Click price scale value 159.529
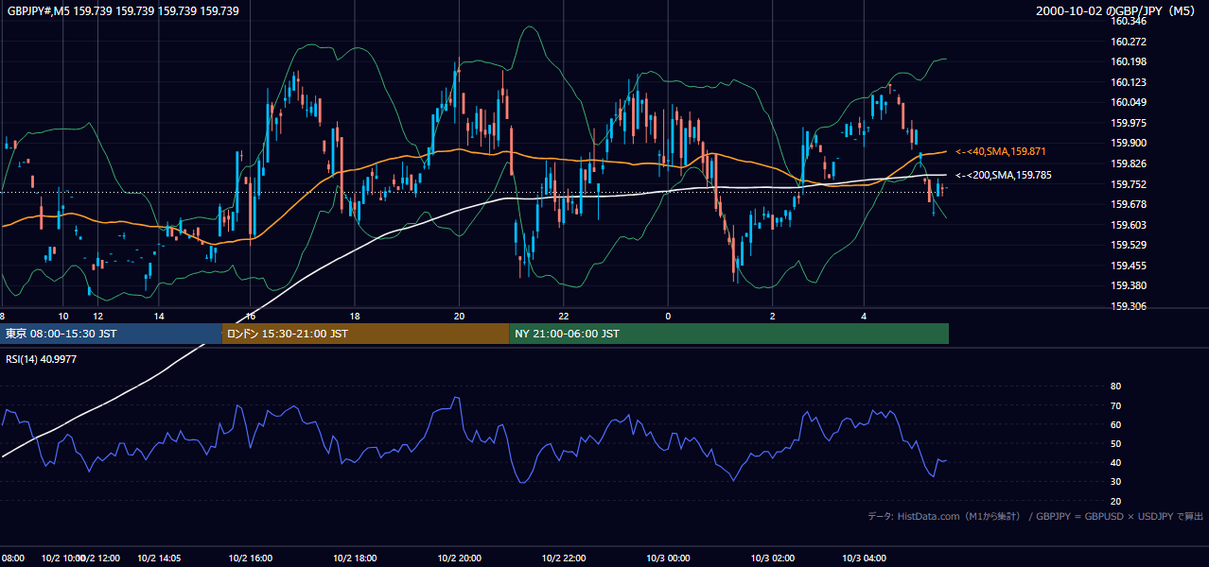 click(1129, 245)
